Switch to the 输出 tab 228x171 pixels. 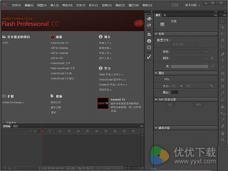16,126
